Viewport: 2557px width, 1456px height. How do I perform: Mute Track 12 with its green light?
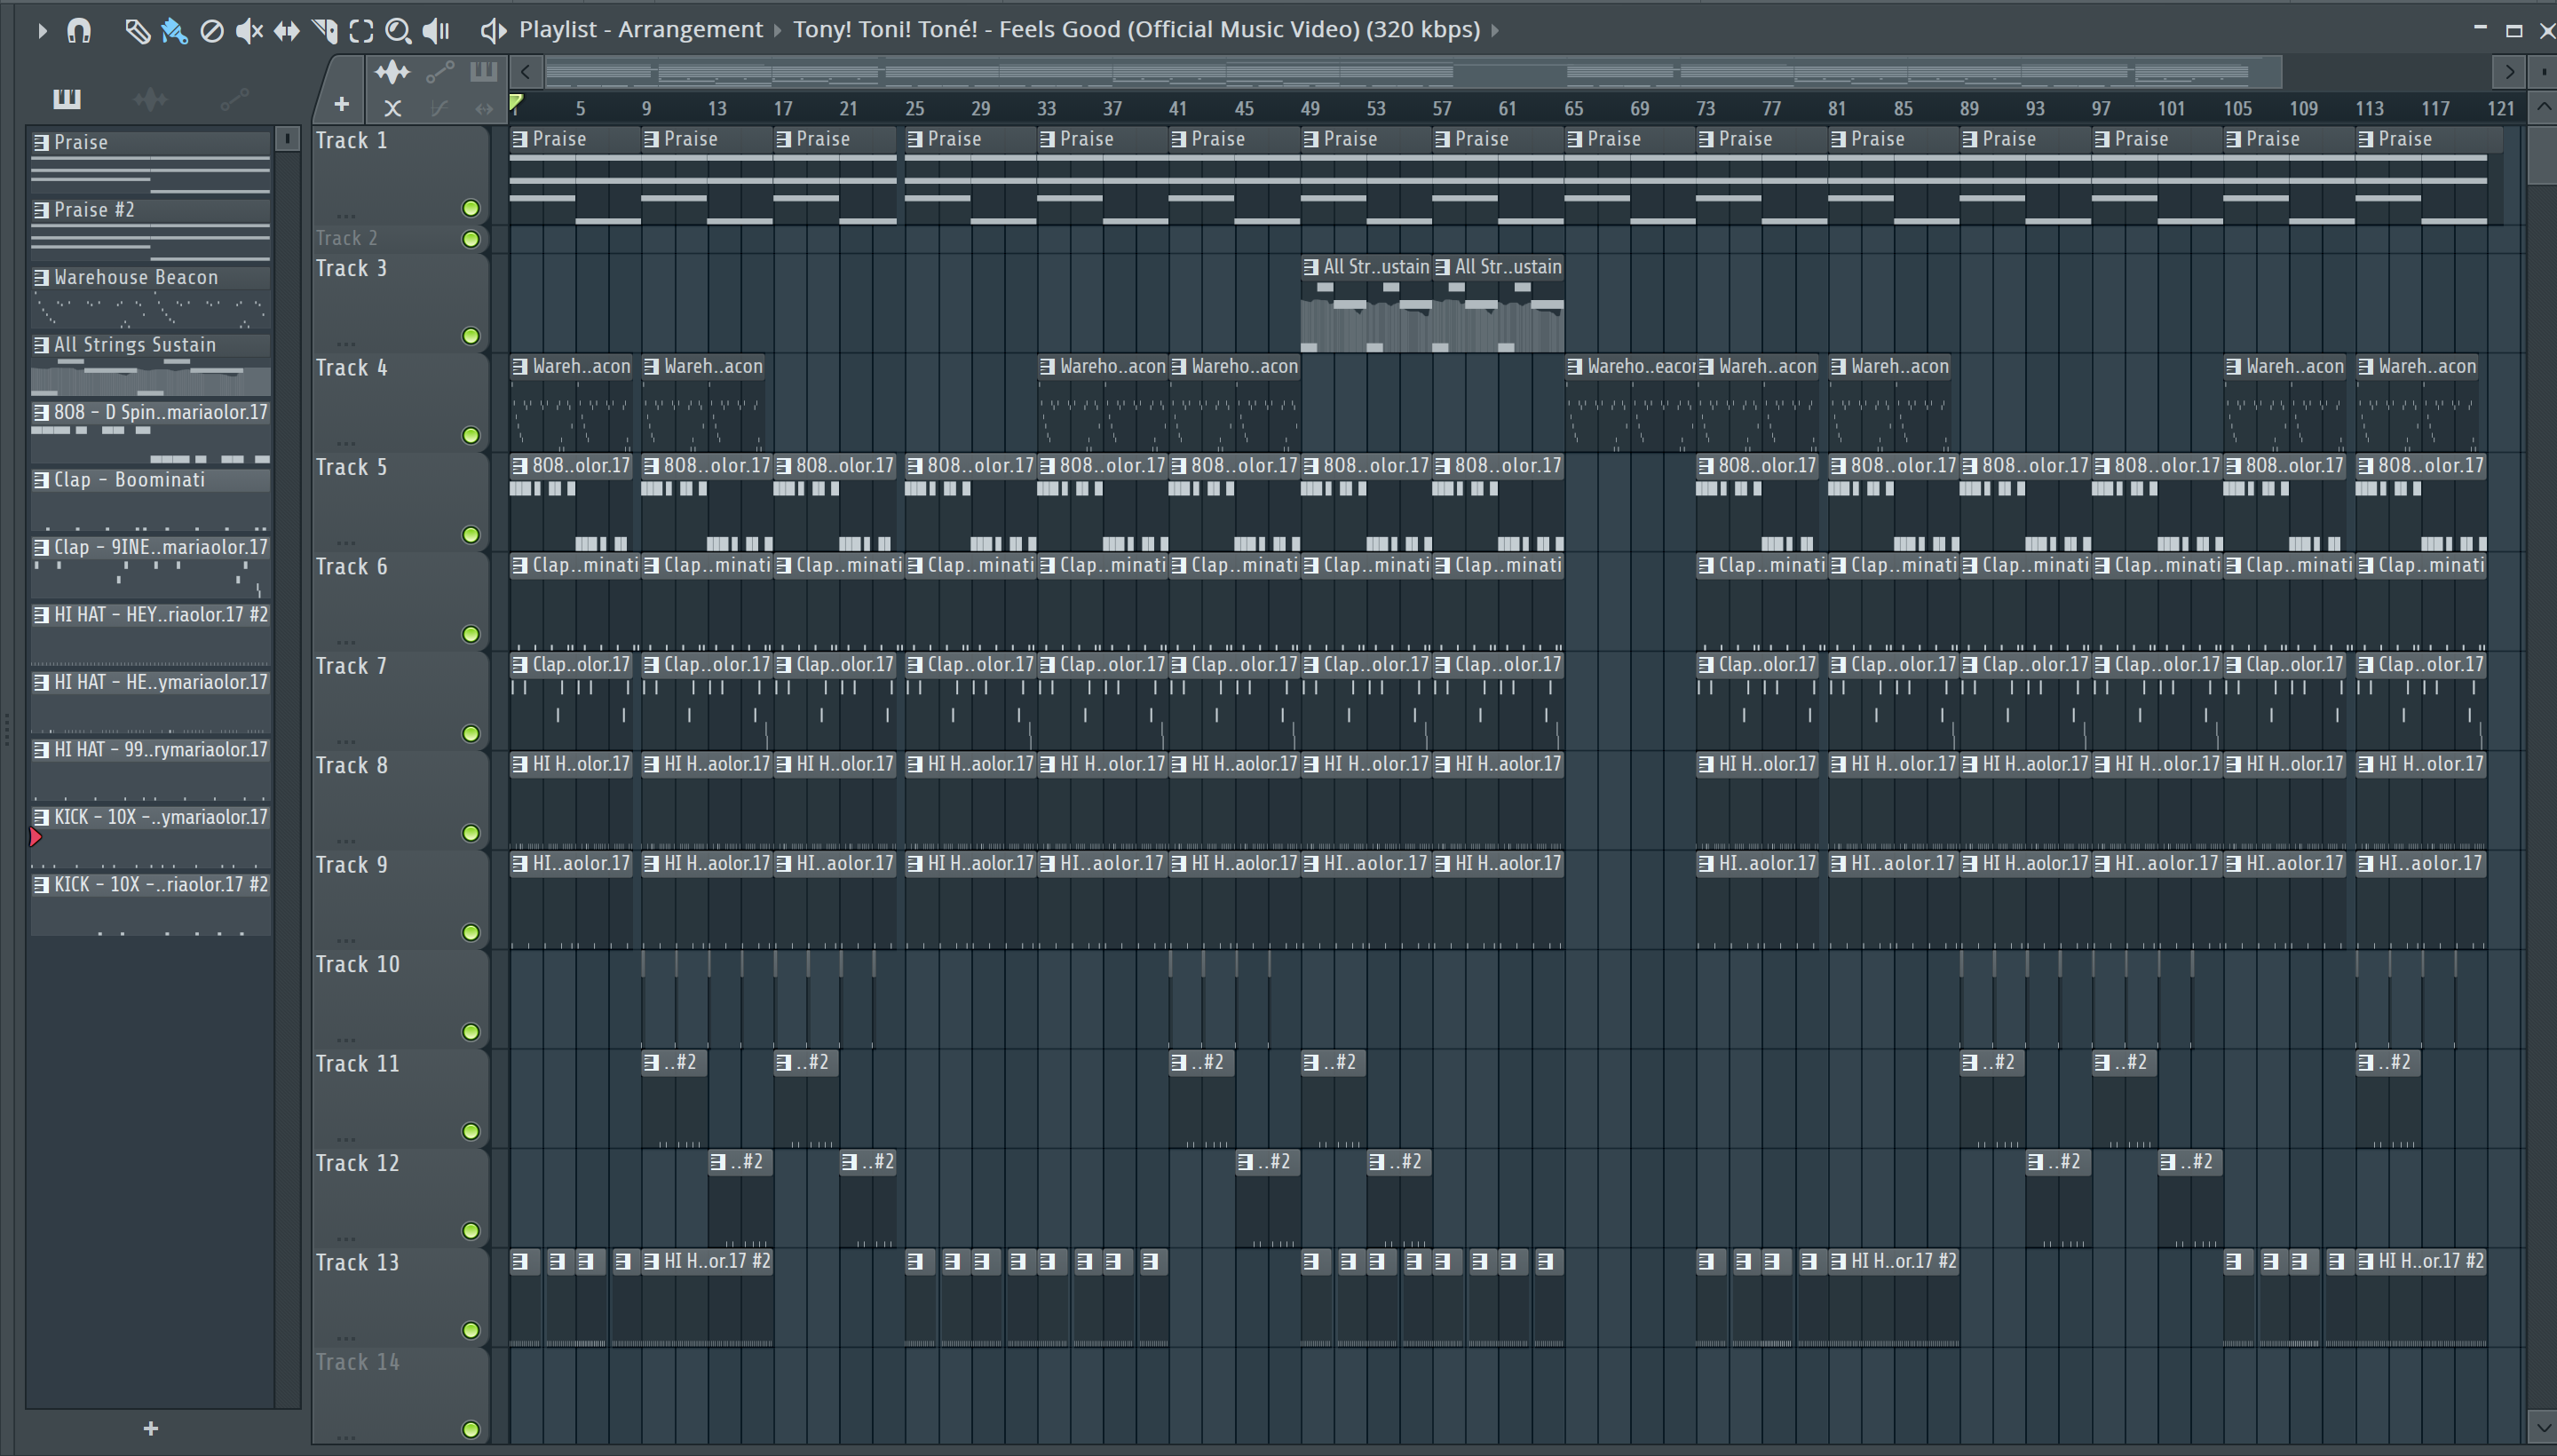pos(470,1231)
